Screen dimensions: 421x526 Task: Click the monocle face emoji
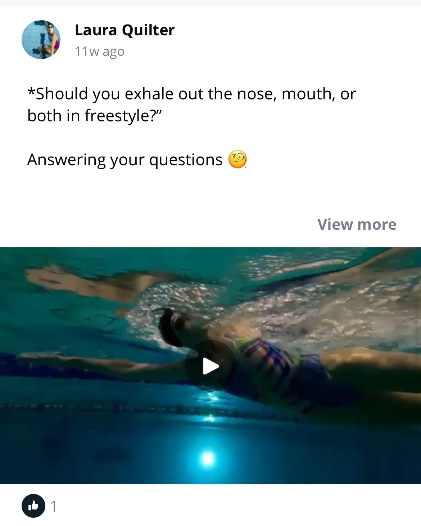[x=237, y=159]
